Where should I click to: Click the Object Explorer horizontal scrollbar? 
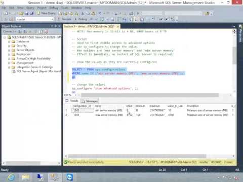click(x=23, y=163)
